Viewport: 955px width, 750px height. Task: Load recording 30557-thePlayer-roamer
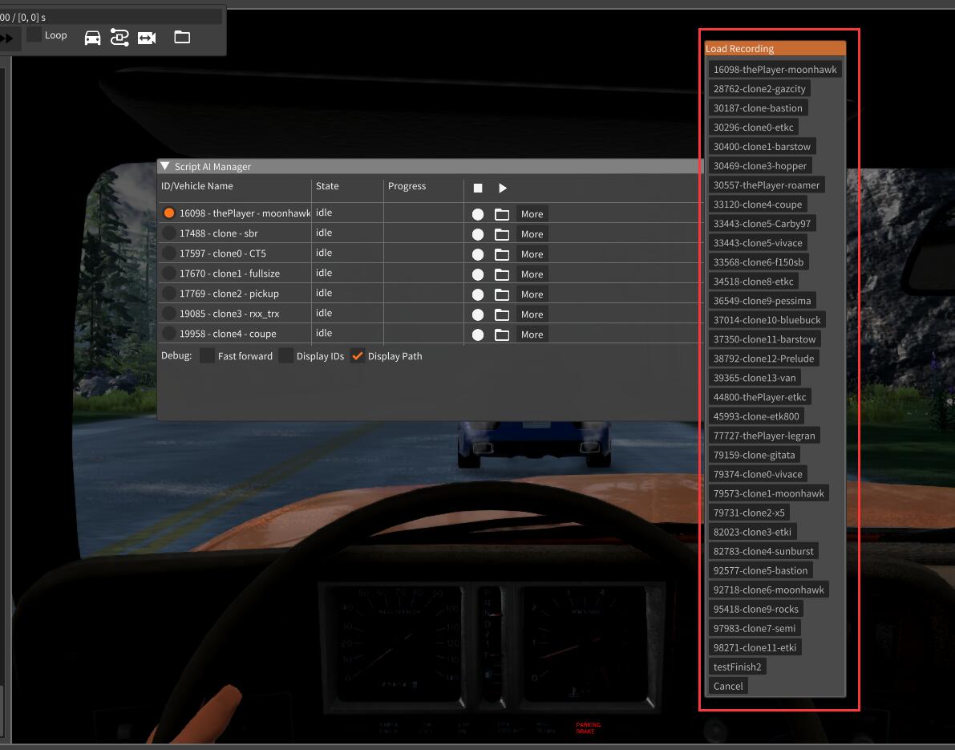tap(767, 185)
